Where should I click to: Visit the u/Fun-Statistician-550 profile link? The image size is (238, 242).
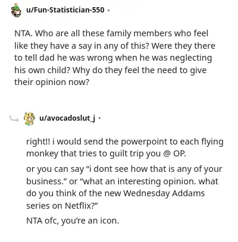click(65, 10)
